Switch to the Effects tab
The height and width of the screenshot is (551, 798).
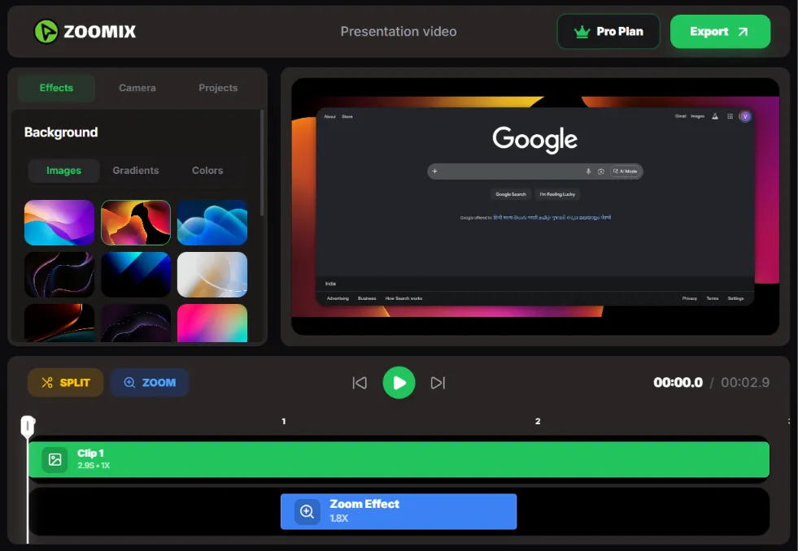56,88
